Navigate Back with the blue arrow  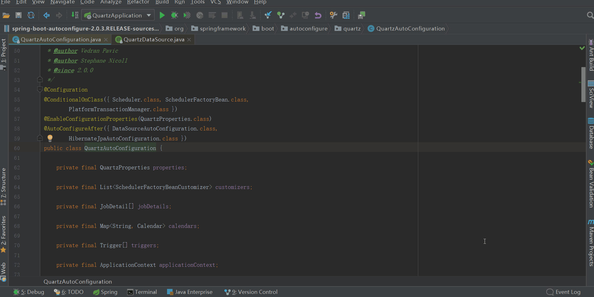point(46,15)
